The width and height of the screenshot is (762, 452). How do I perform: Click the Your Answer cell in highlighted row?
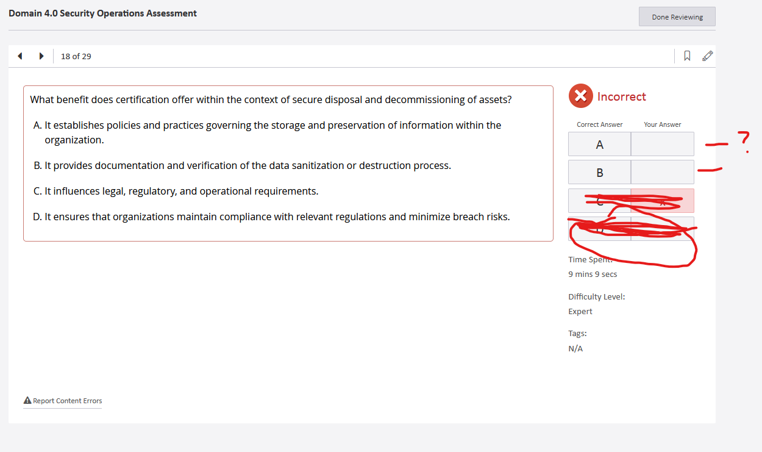pos(663,200)
